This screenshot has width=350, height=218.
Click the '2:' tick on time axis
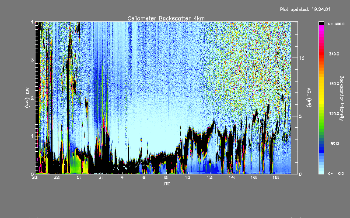click(x=101, y=177)
